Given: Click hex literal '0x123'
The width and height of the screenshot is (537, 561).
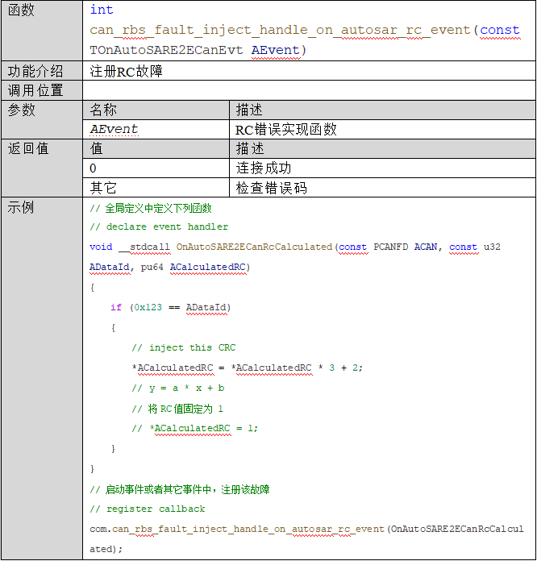Looking at the screenshot, I should point(148,307).
